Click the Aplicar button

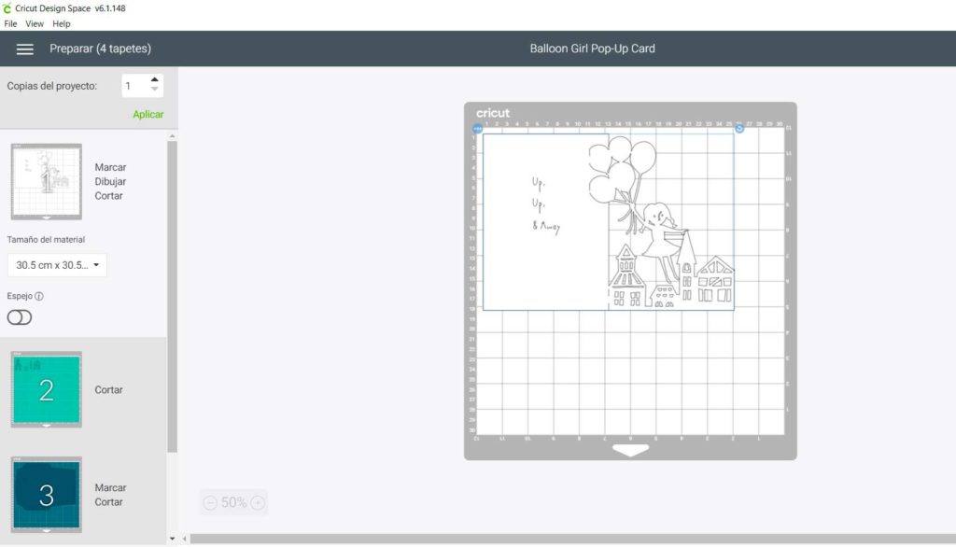[x=148, y=114]
